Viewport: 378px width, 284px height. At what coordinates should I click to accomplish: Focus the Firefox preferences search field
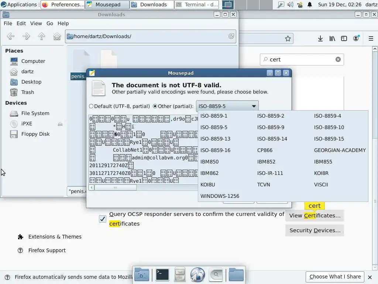tap(302, 60)
